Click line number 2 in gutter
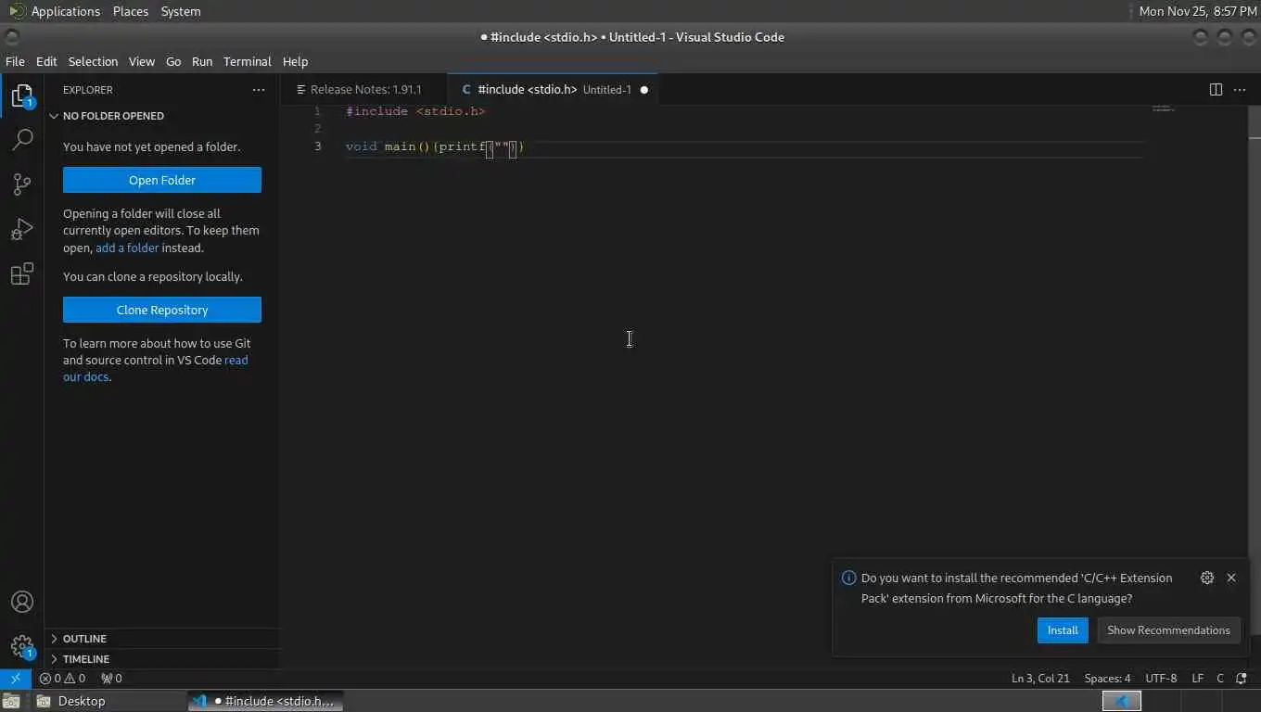 [x=317, y=129]
